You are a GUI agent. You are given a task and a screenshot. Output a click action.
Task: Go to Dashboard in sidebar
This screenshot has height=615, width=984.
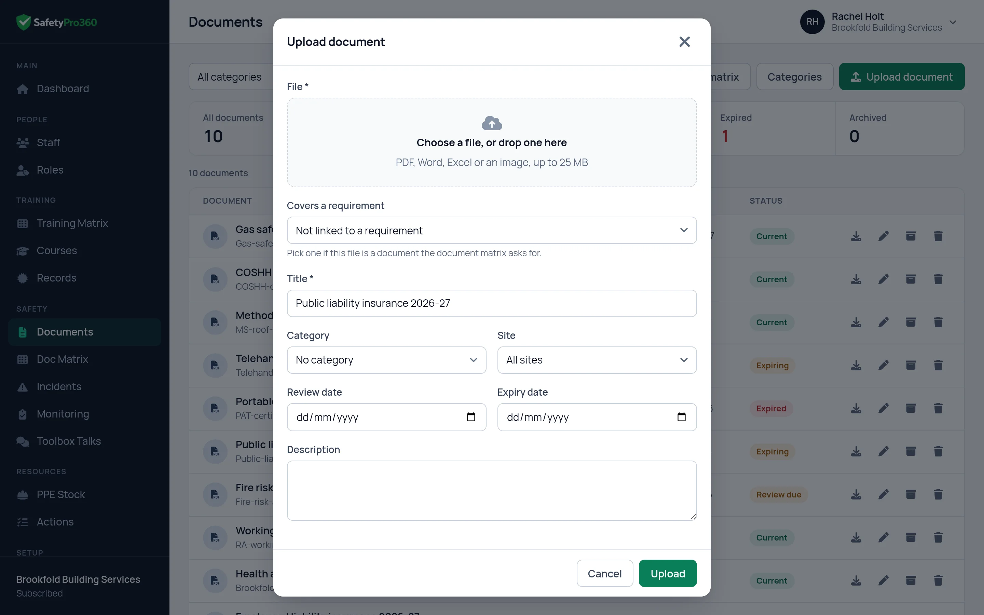pos(85,89)
